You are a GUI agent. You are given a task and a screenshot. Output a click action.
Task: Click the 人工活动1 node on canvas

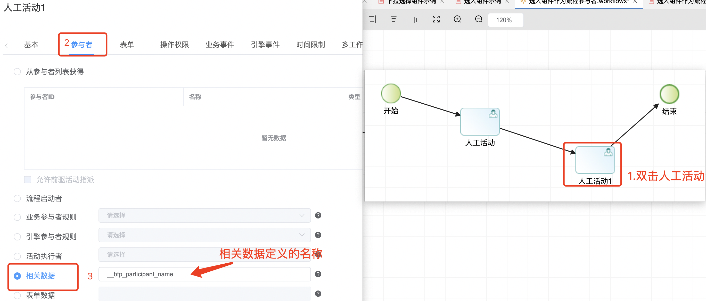(595, 160)
